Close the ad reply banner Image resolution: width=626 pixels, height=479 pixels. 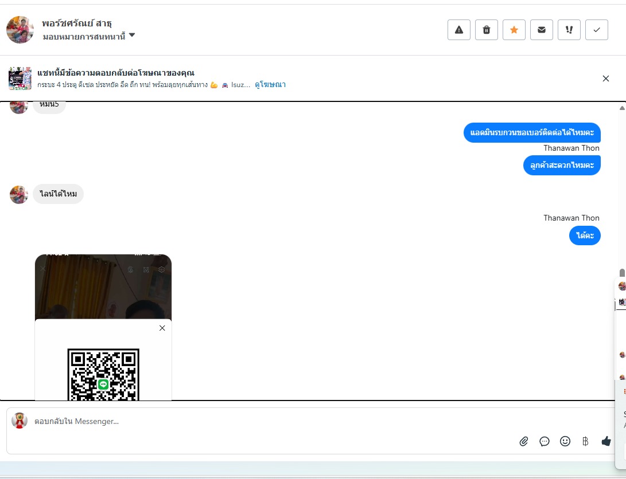tap(606, 78)
